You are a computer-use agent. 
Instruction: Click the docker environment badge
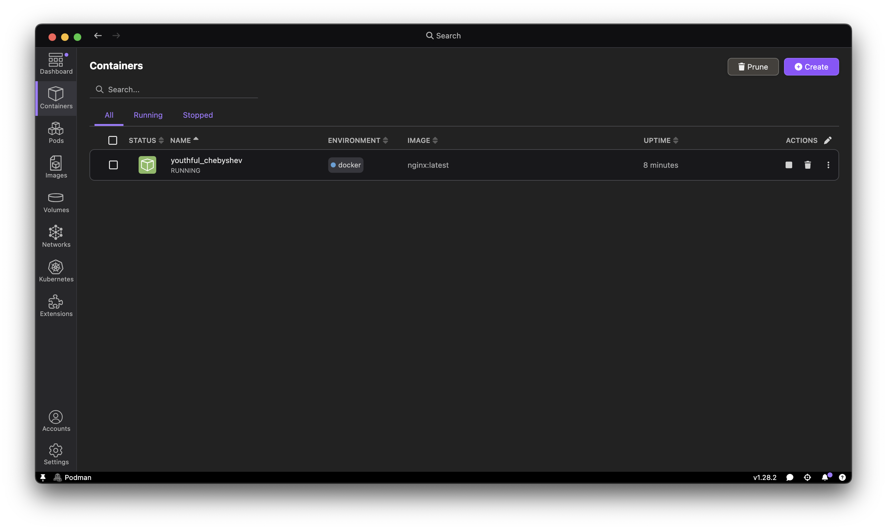click(346, 165)
